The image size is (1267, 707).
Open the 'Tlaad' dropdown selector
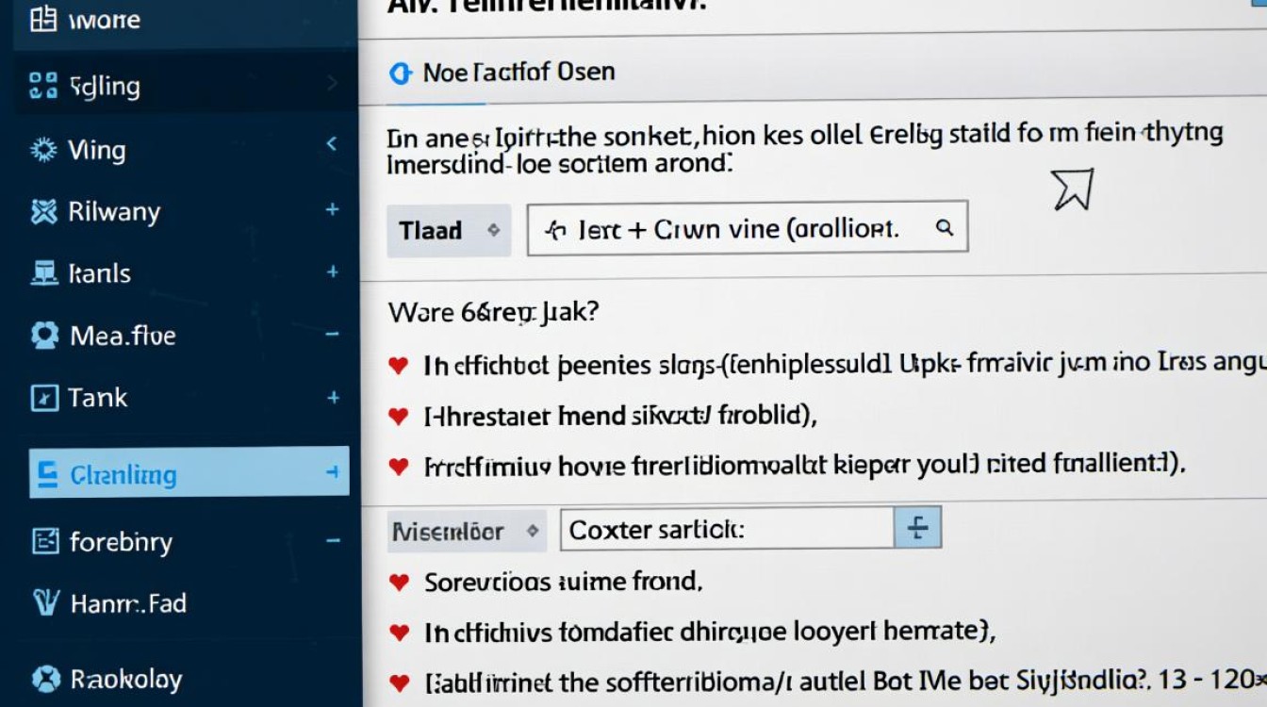click(x=449, y=230)
